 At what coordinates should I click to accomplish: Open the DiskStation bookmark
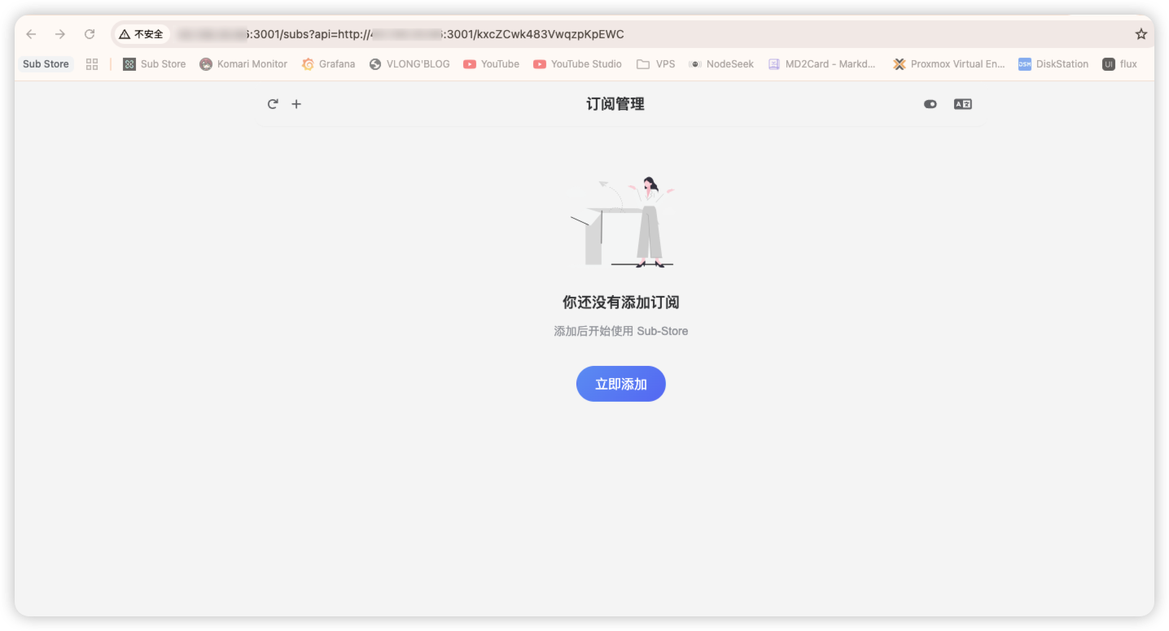click(1053, 64)
